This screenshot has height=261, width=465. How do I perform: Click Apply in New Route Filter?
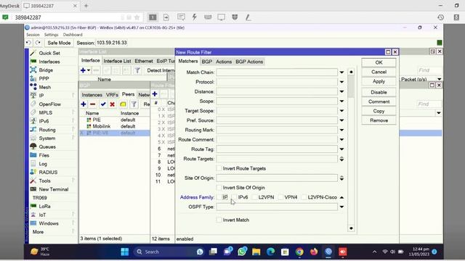click(x=379, y=81)
